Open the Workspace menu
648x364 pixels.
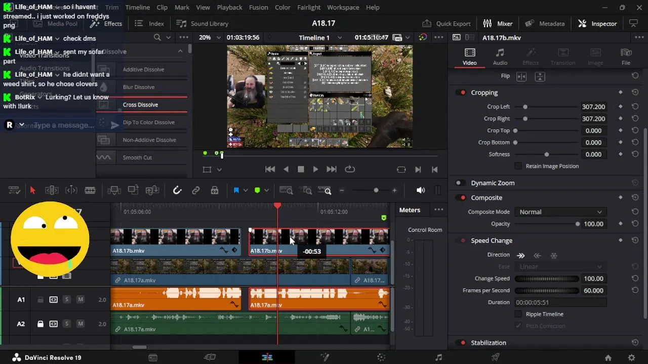point(343,8)
